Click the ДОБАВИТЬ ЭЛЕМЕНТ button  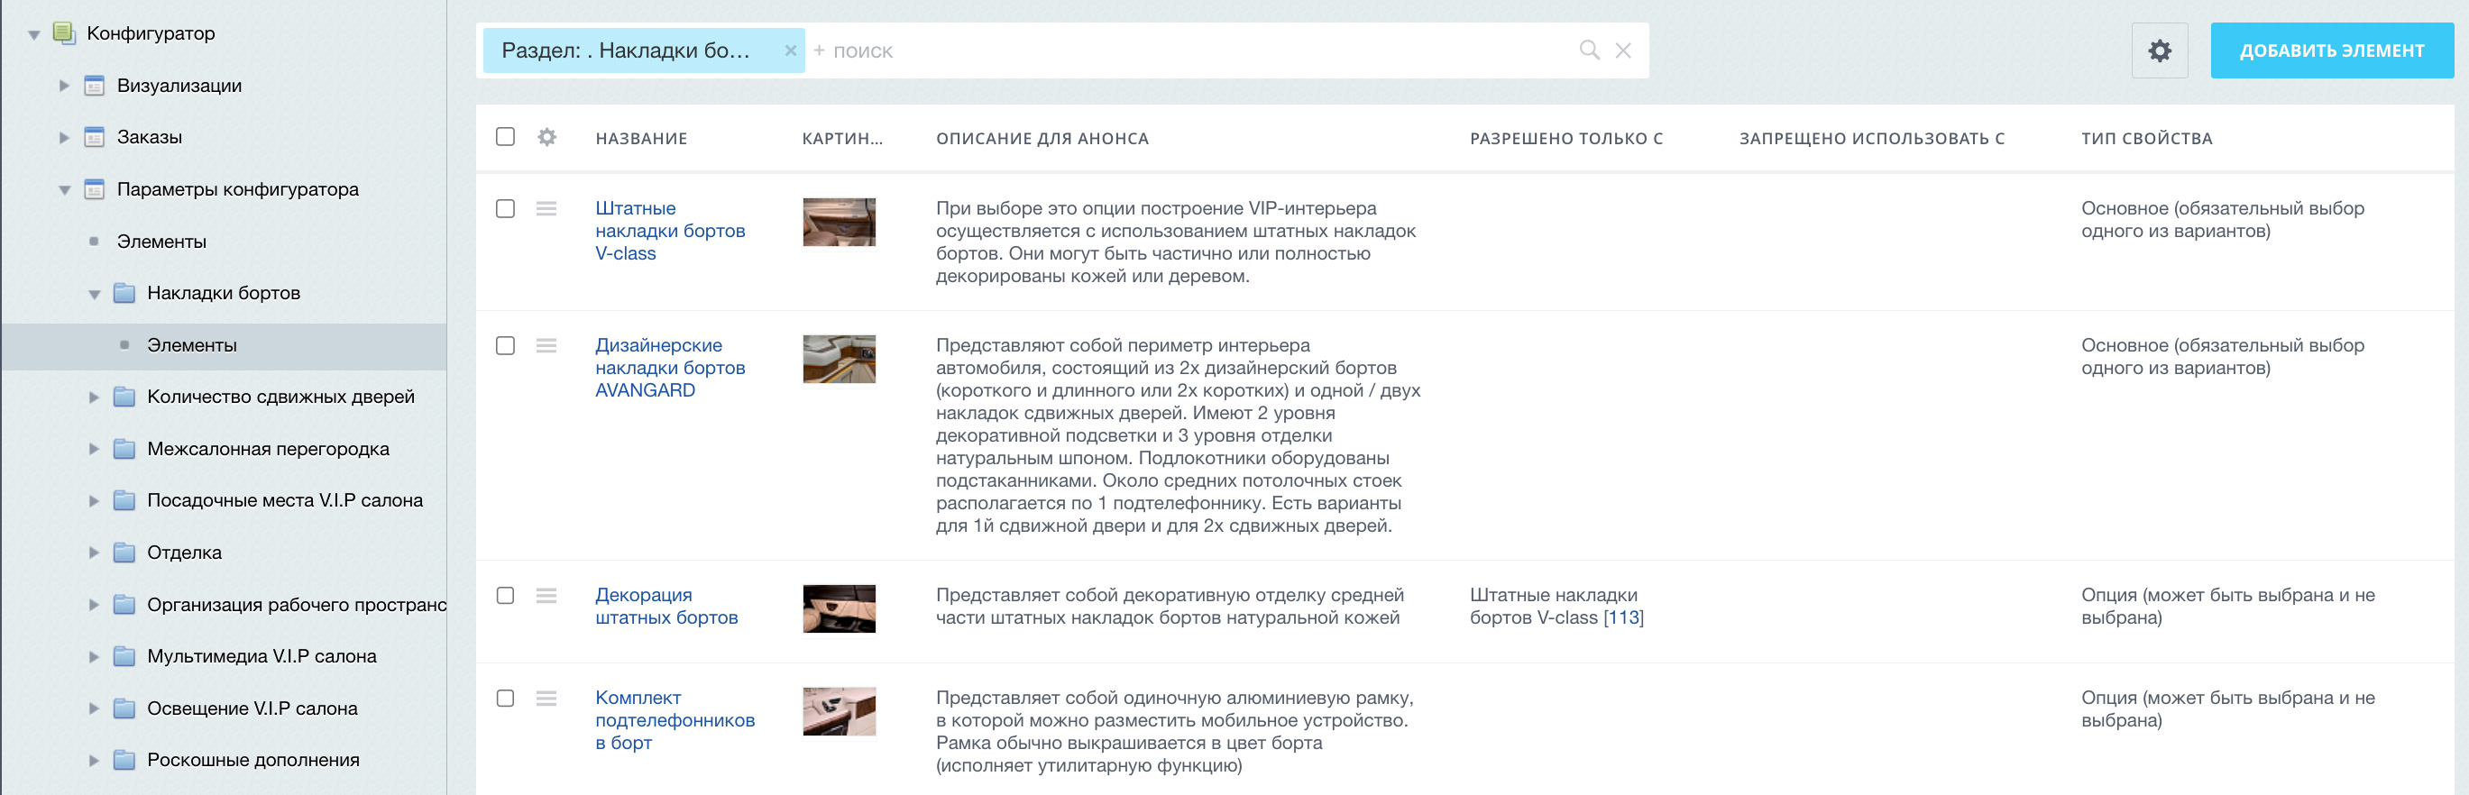pos(2331,50)
